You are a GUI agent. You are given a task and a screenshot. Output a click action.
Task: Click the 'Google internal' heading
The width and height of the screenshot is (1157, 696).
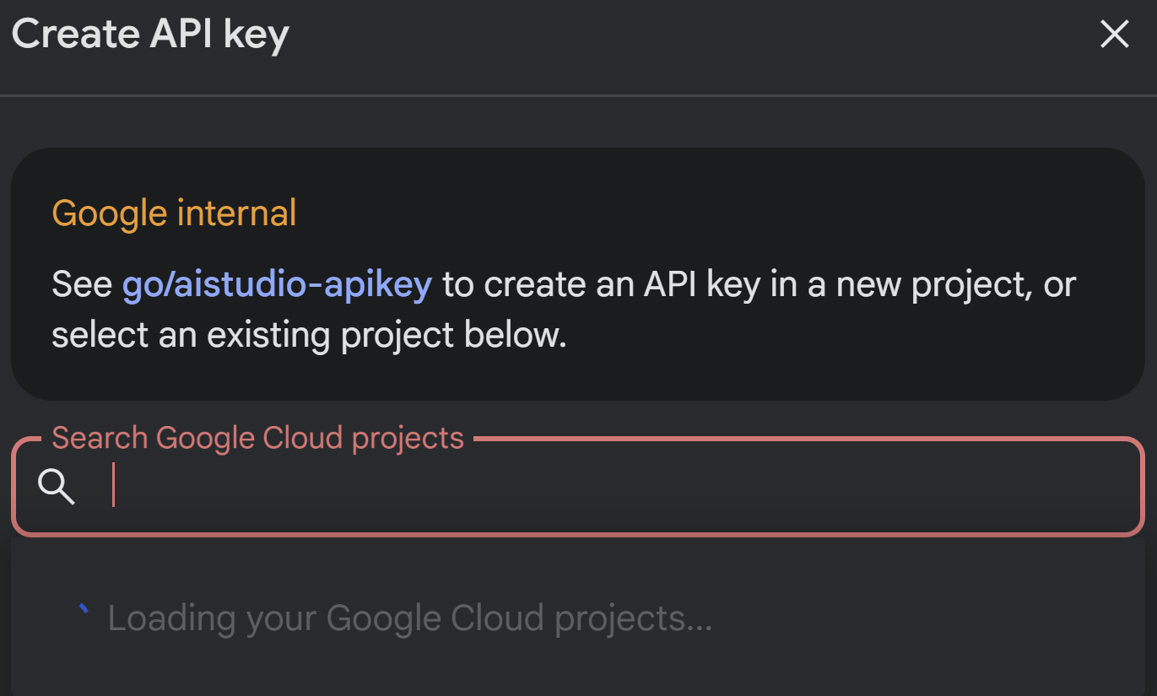[x=174, y=213]
